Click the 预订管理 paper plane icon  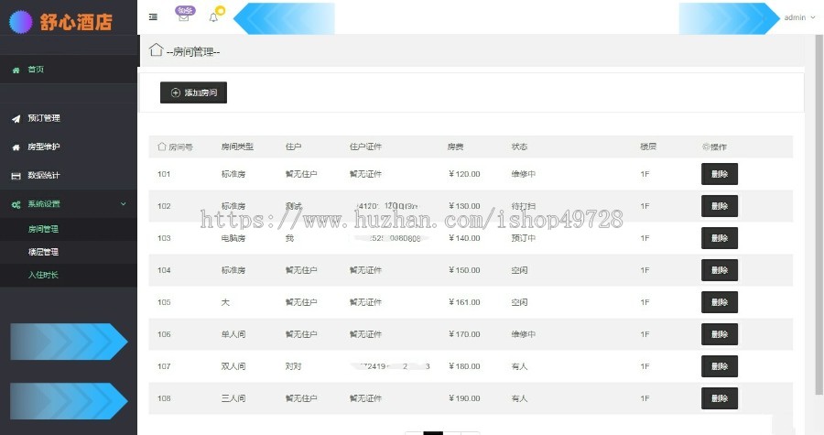tap(16, 119)
